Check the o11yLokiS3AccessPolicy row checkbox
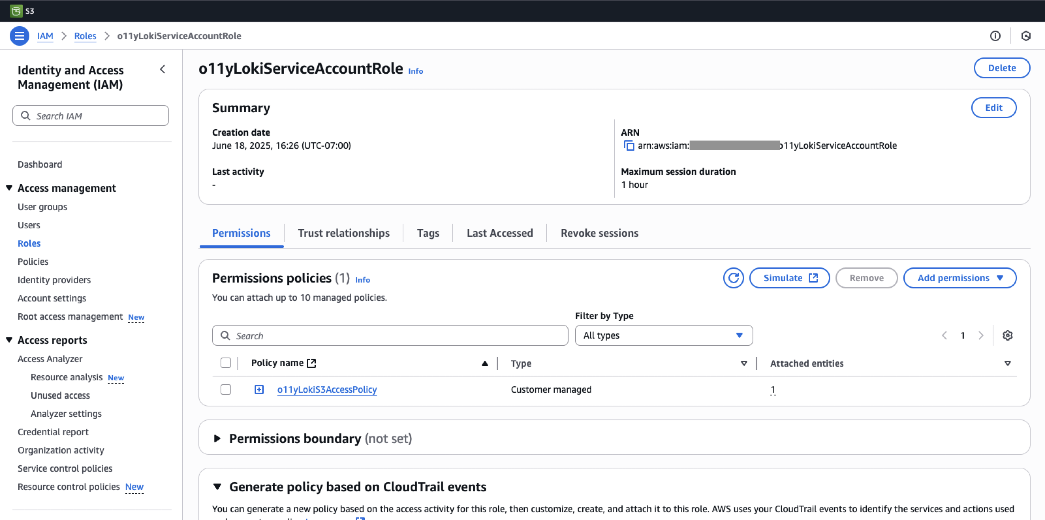The width and height of the screenshot is (1045, 520). 226,390
